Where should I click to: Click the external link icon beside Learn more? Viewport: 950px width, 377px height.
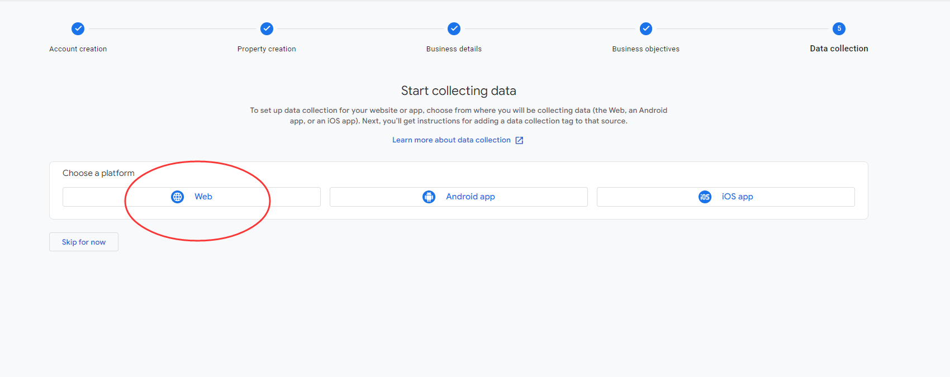(519, 140)
